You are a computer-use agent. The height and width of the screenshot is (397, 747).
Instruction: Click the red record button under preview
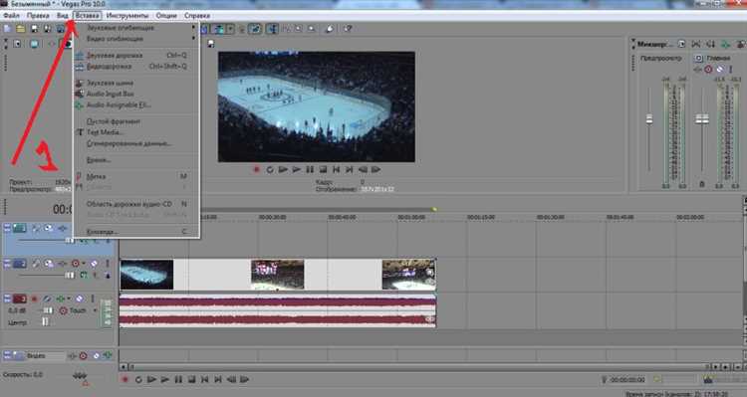point(256,169)
